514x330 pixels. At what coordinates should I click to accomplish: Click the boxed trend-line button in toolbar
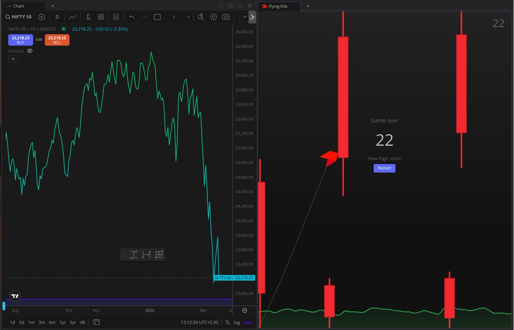click(244, 17)
